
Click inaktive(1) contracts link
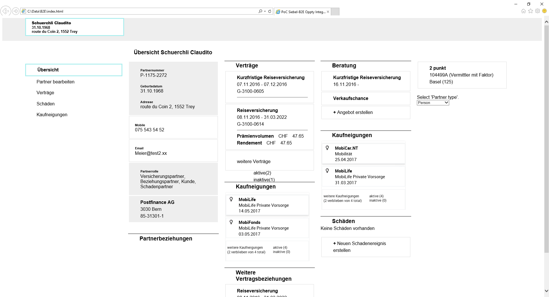click(x=264, y=180)
